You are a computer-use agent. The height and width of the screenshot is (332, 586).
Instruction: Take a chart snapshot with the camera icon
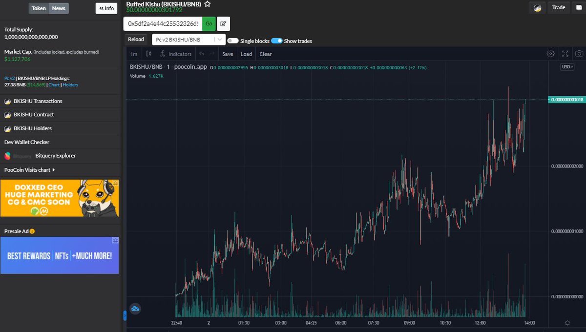[579, 54]
